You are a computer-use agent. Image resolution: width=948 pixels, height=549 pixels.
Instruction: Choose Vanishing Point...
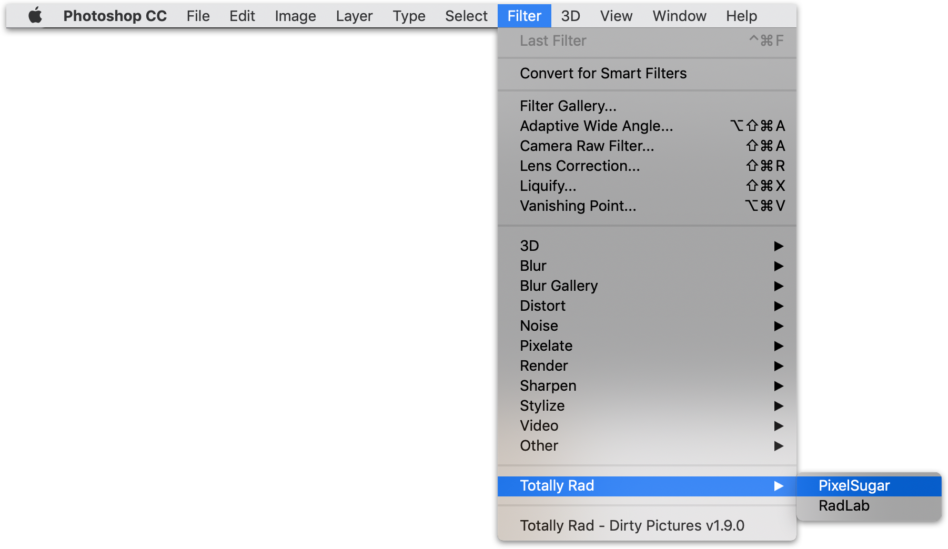[647, 206]
